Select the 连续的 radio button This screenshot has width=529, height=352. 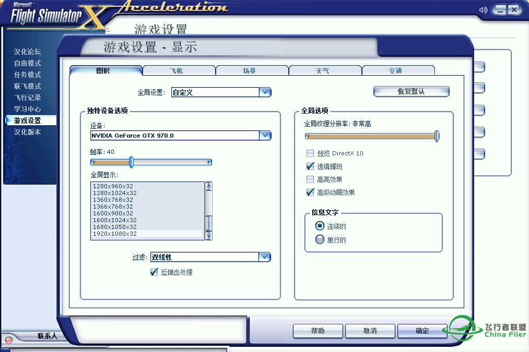[320, 226]
